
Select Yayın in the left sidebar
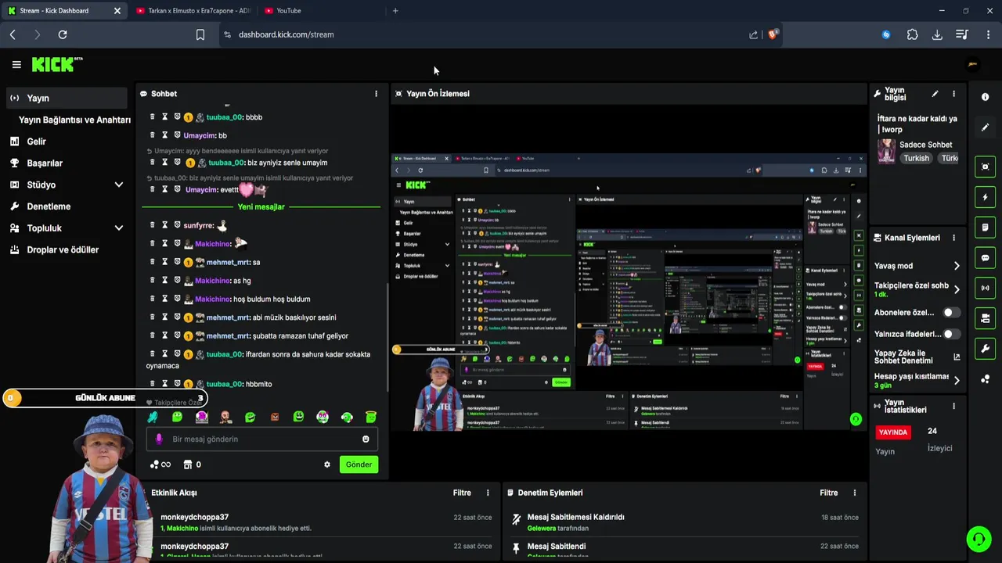(66, 98)
